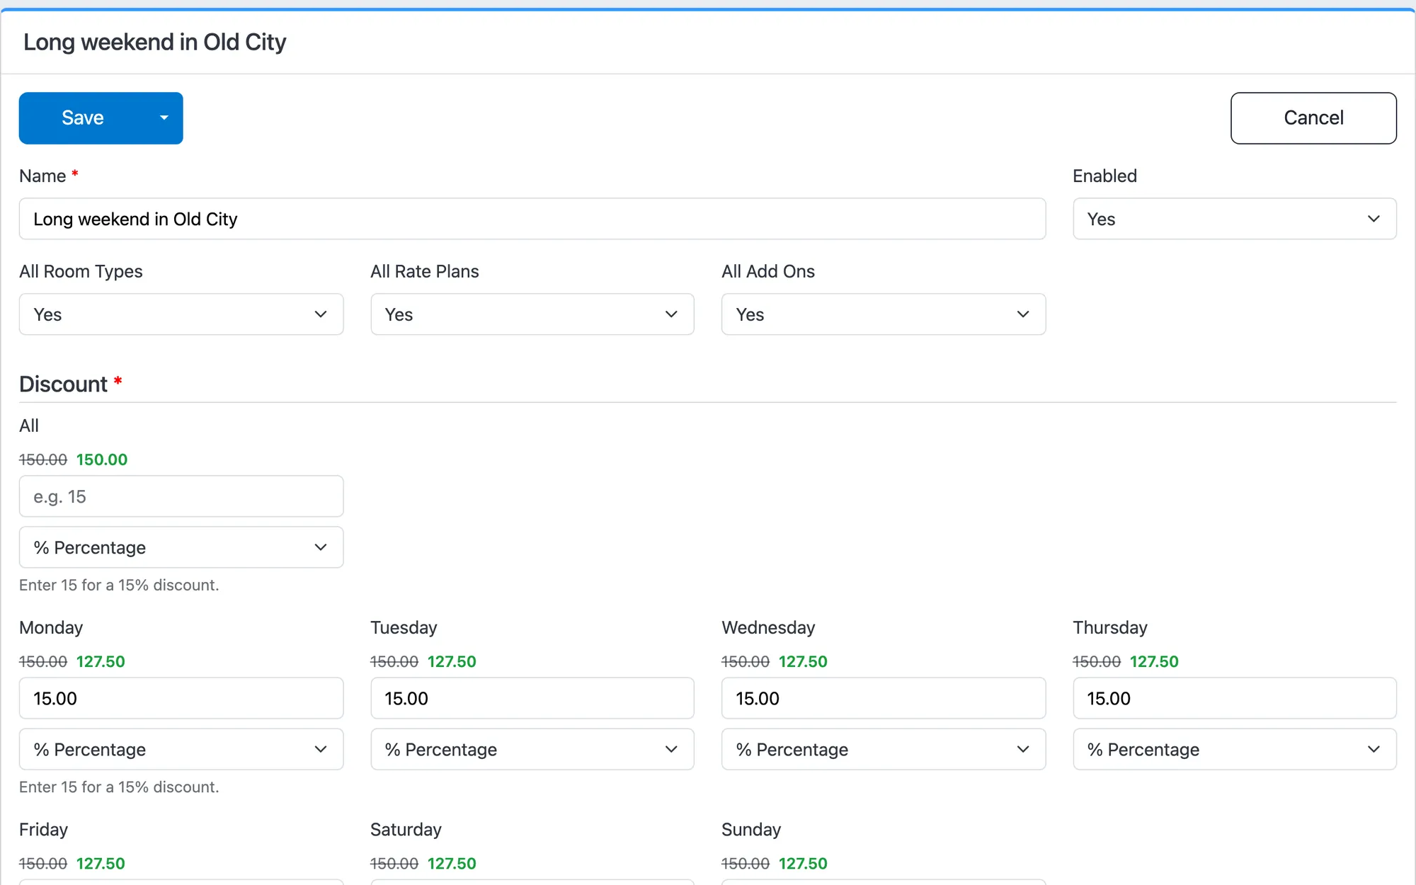Screen dimensions: 1416x885
Task: Open the All discount type Percentage dropdown
Action: click(x=181, y=547)
